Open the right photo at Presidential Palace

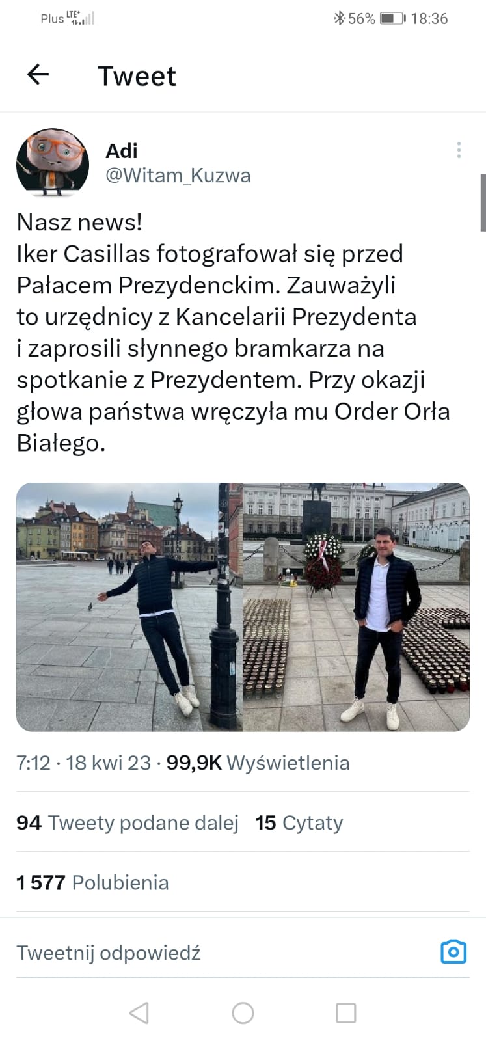pyautogui.click(x=357, y=607)
